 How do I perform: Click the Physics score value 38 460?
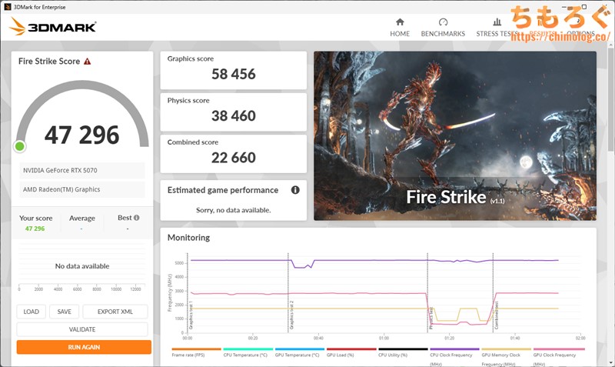coord(234,115)
